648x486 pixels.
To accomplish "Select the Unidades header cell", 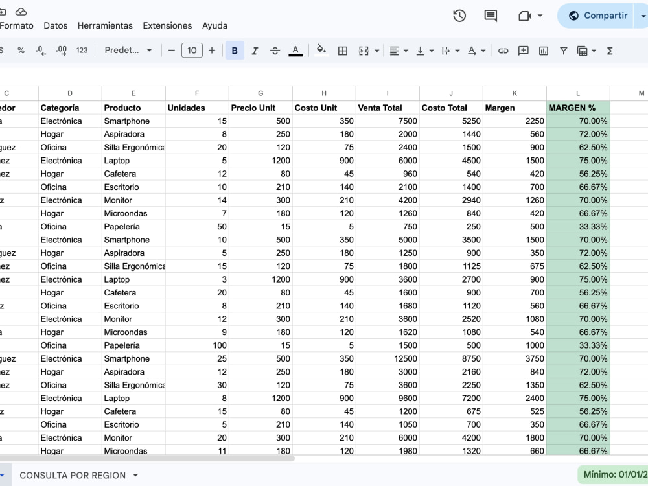I will click(x=197, y=108).
